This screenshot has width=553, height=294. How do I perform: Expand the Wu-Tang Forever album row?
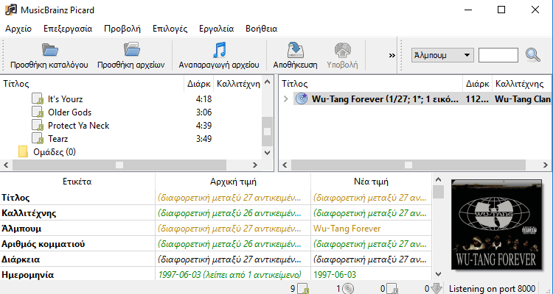coord(285,98)
